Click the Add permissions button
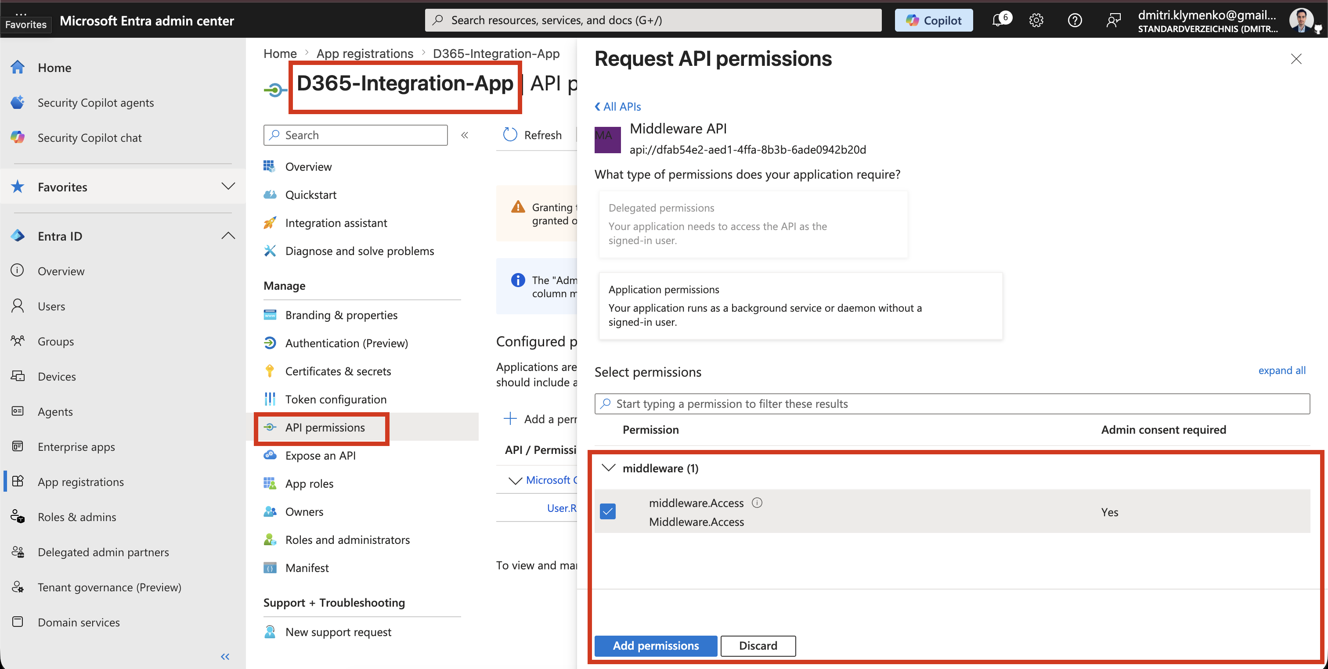This screenshot has height=669, width=1328. coord(656,646)
